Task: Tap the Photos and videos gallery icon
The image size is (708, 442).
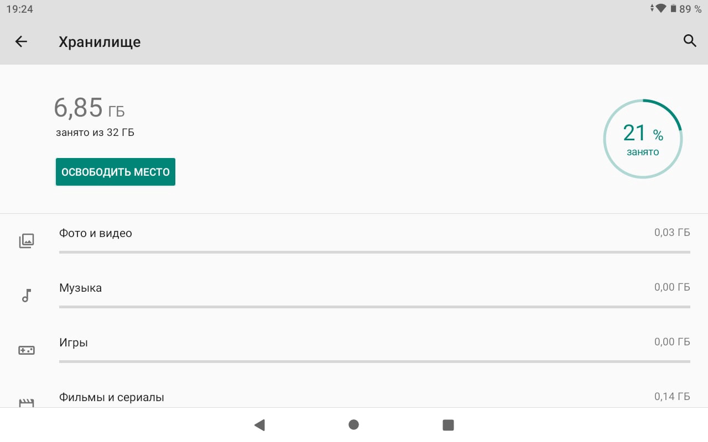Action: click(27, 240)
